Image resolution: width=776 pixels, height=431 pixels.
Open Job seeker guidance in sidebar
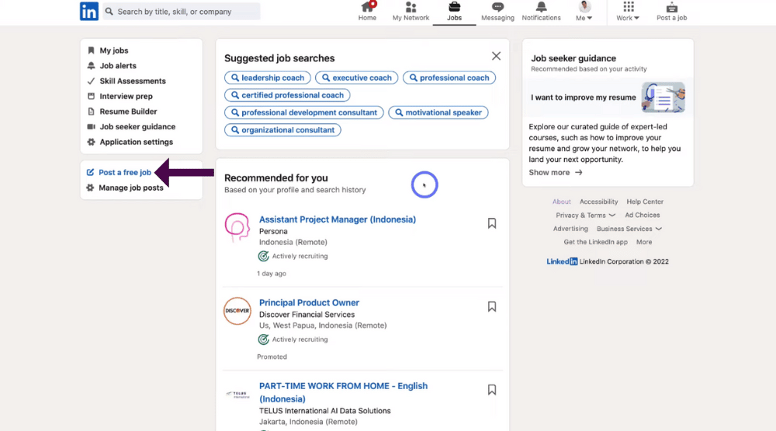click(137, 126)
